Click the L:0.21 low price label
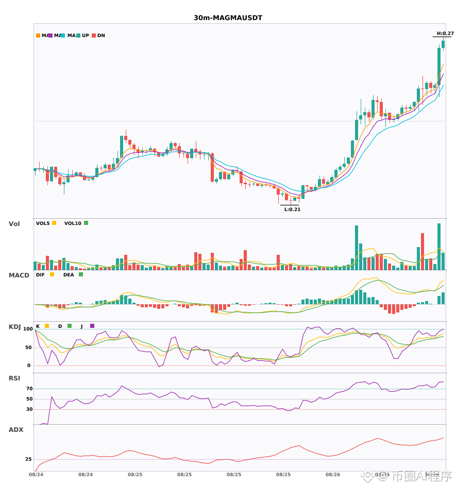 coord(292,209)
